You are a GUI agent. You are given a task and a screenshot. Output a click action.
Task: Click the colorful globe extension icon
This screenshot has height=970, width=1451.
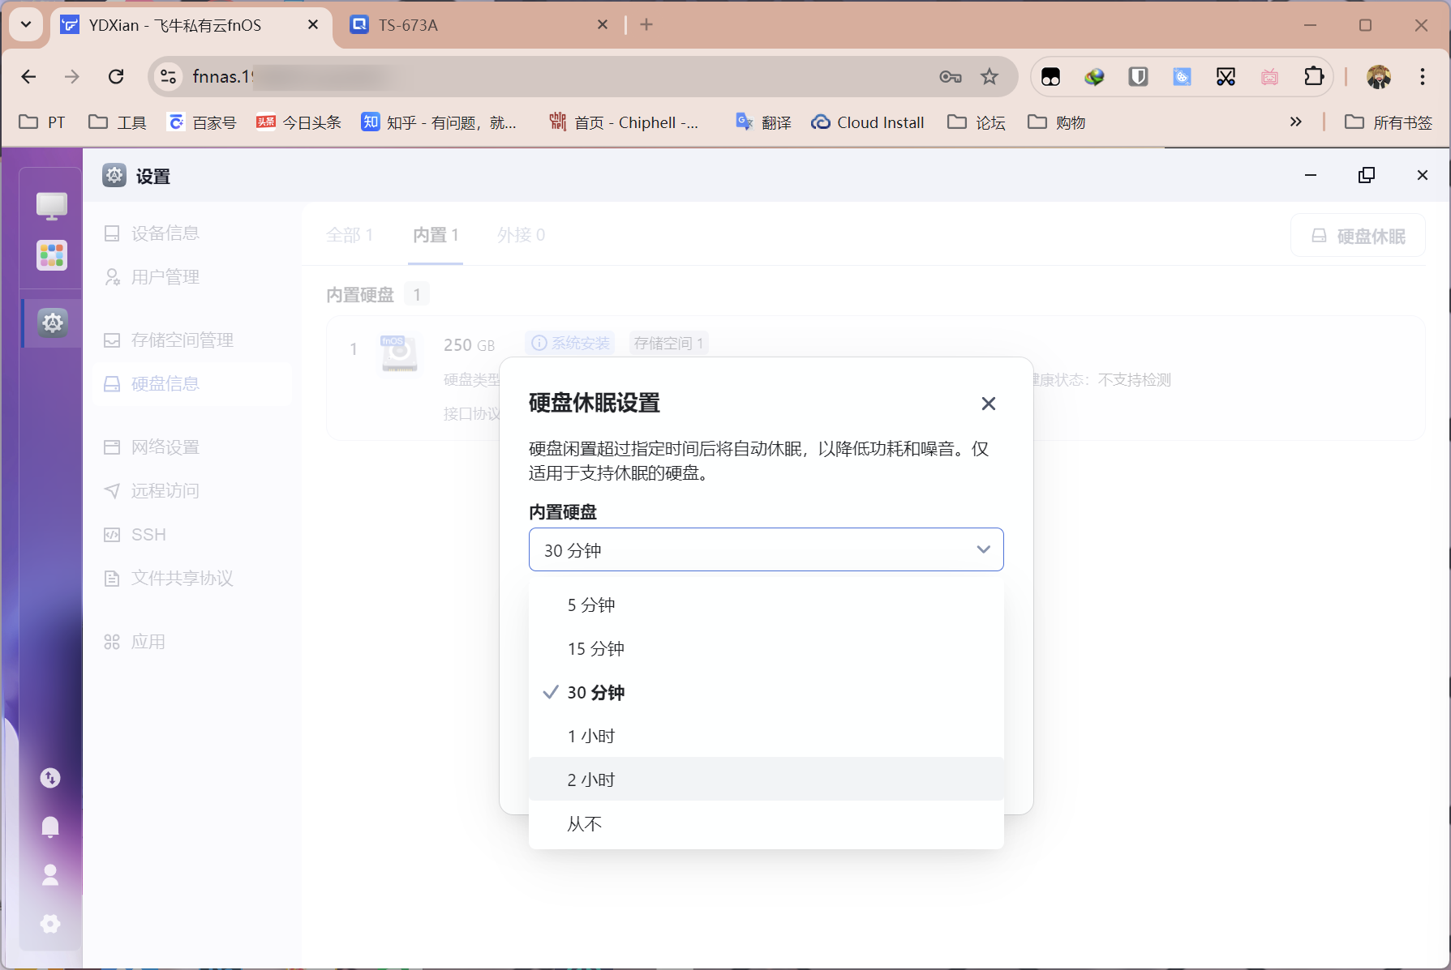pos(1095,77)
